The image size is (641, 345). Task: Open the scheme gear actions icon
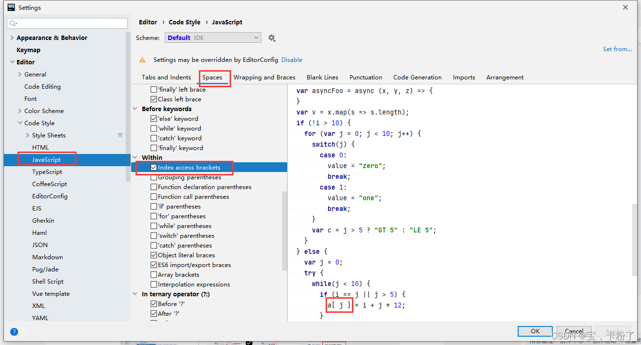(x=272, y=38)
